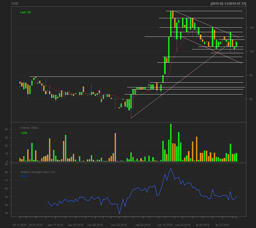
Task: Click the tallest green volume bar
Action: tap(171, 143)
